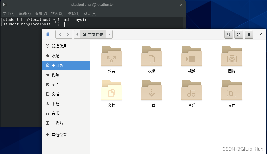Click the terminal title student_han@localhost:~
Viewport: 267px width, 154px height.
coord(93,5)
